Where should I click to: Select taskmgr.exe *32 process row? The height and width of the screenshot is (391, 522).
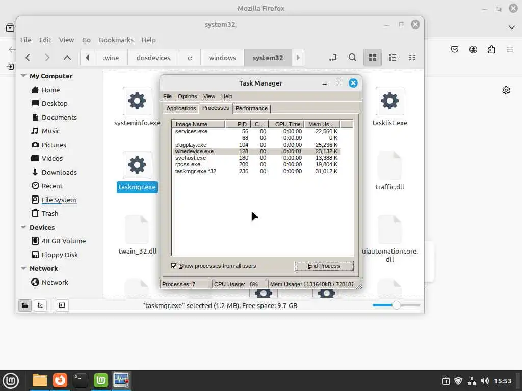pyautogui.click(x=256, y=171)
